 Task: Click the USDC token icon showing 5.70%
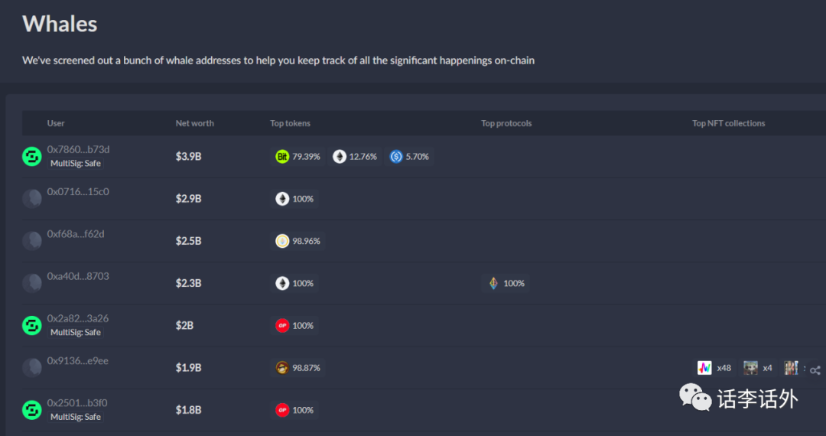pos(396,157)
